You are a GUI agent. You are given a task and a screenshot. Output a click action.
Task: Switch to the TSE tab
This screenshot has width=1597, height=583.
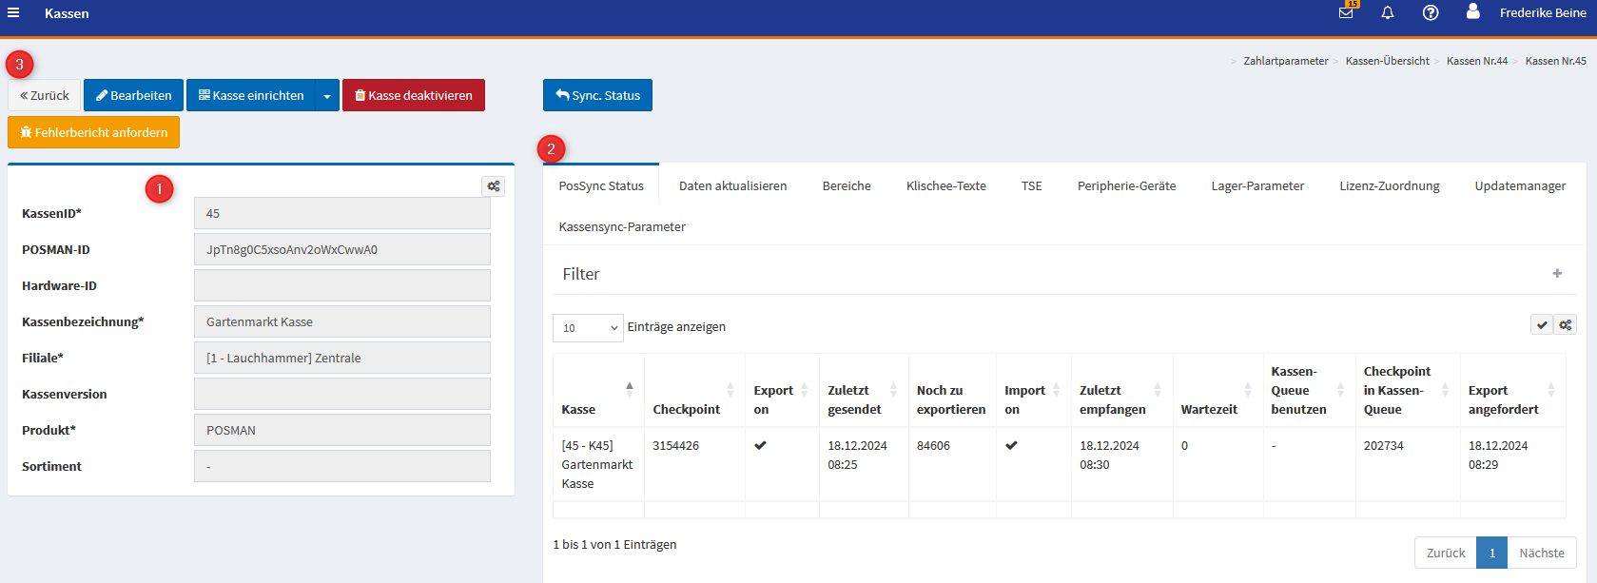tap(1031, 186)
